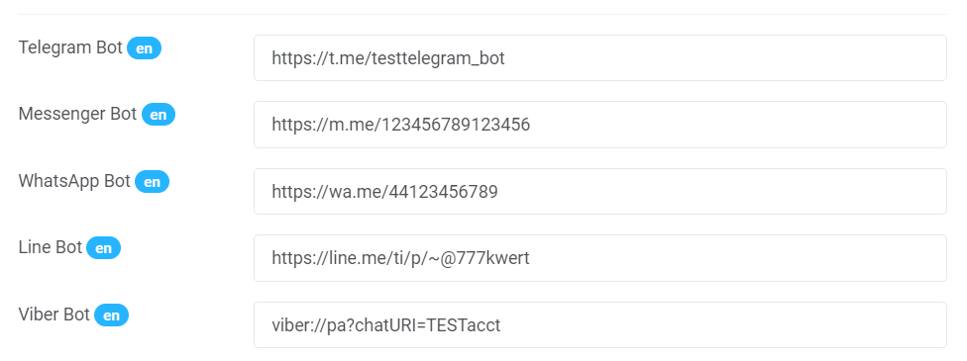Viewport: 967px width, 361px height.
Task: Click the viber://pa?chatURI=TESTacct text
Action: [x=386, y=325]
